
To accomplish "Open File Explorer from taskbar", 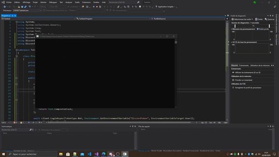I will [x=61, y=154].
